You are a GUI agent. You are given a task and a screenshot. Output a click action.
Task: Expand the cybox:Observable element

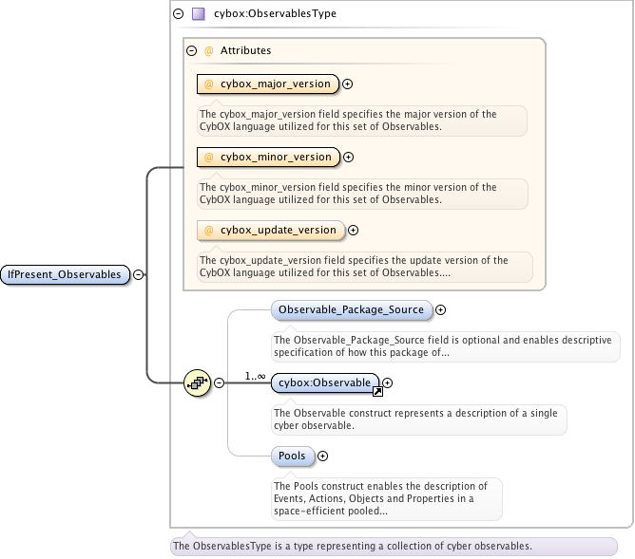pos(387,382)
